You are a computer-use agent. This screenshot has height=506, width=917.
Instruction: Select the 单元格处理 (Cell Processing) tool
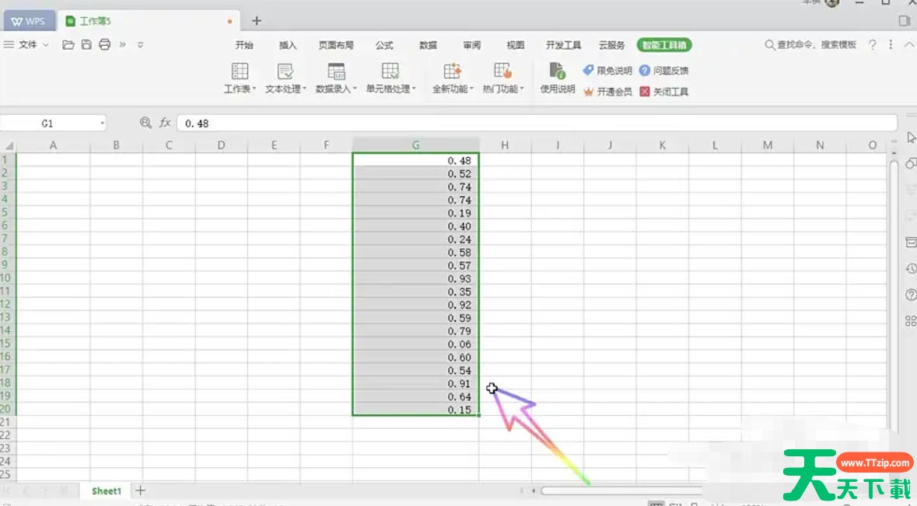click(x=390, y=77)
